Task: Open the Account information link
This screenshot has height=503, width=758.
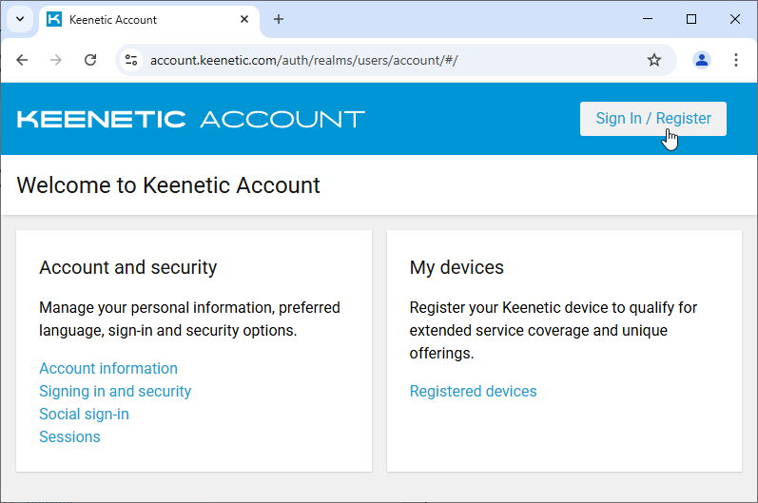Action: click(108, 369)
